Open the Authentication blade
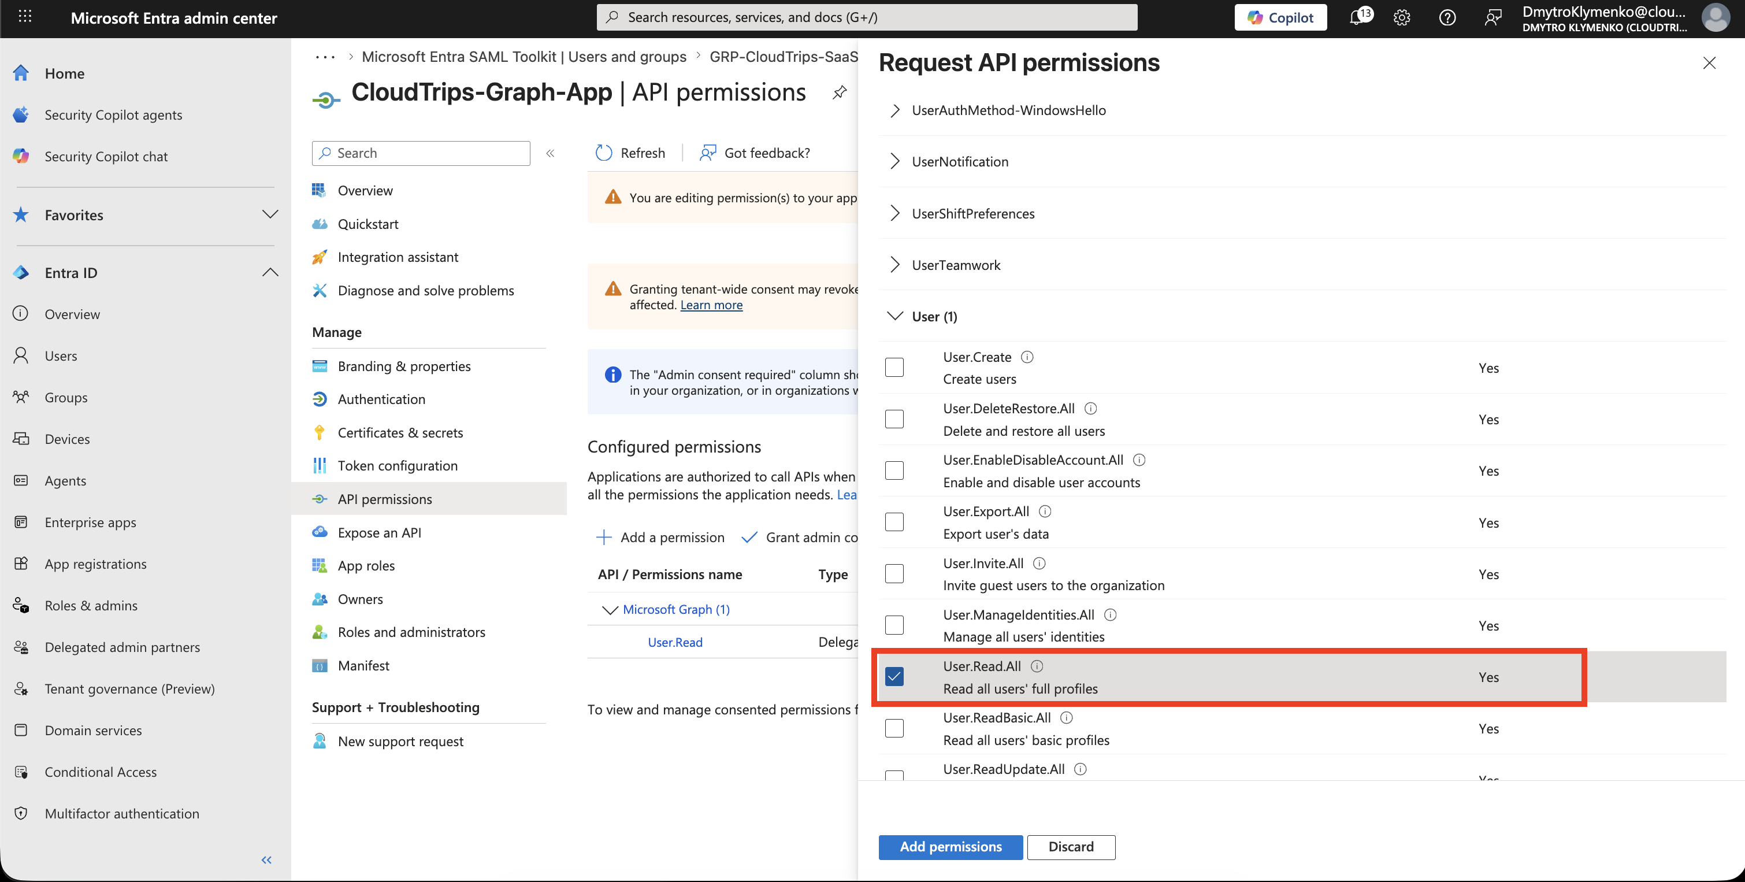 381,399
